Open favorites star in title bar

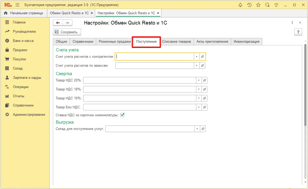tap(258, 5)
